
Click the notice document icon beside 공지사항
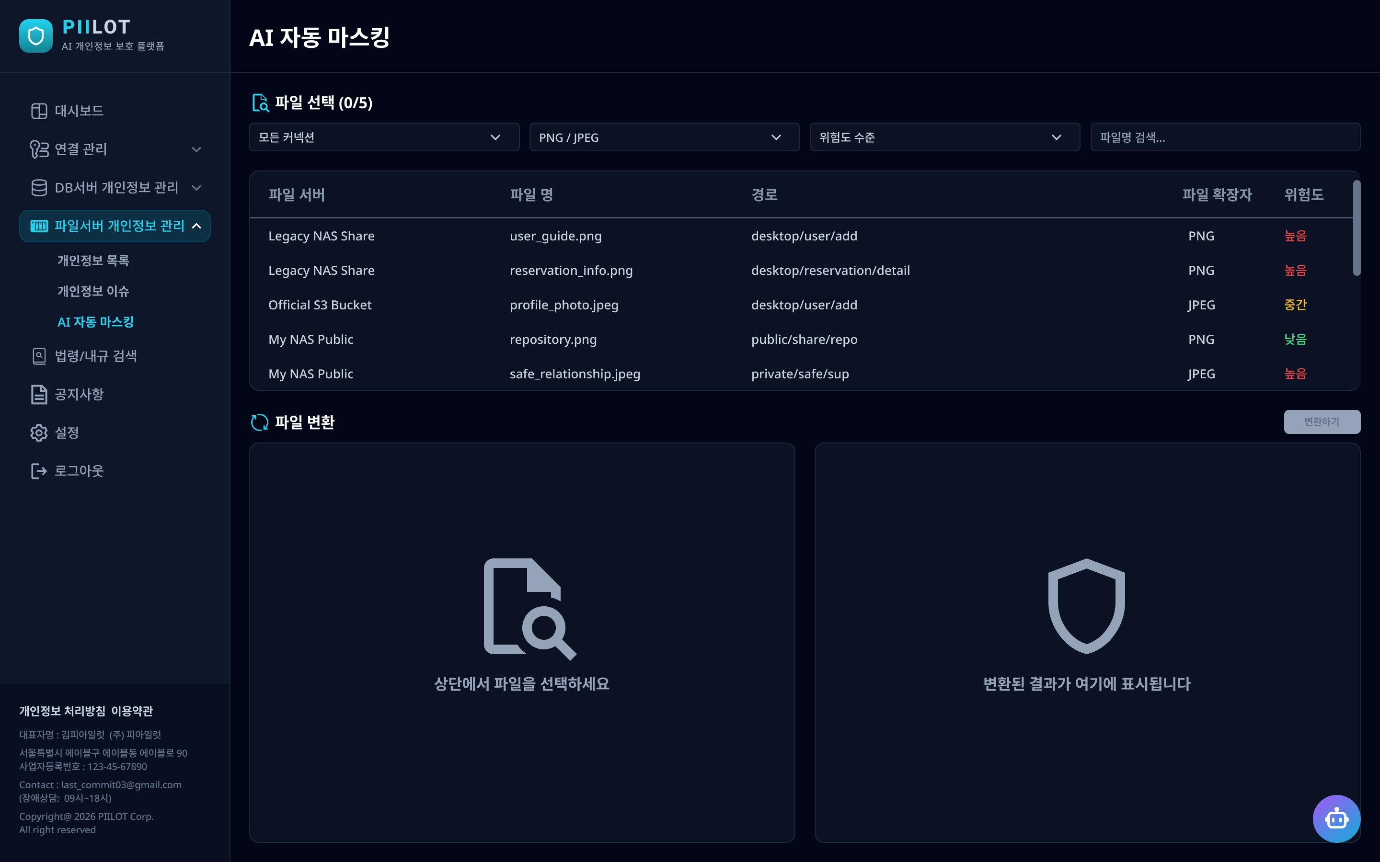pos(39,395)
